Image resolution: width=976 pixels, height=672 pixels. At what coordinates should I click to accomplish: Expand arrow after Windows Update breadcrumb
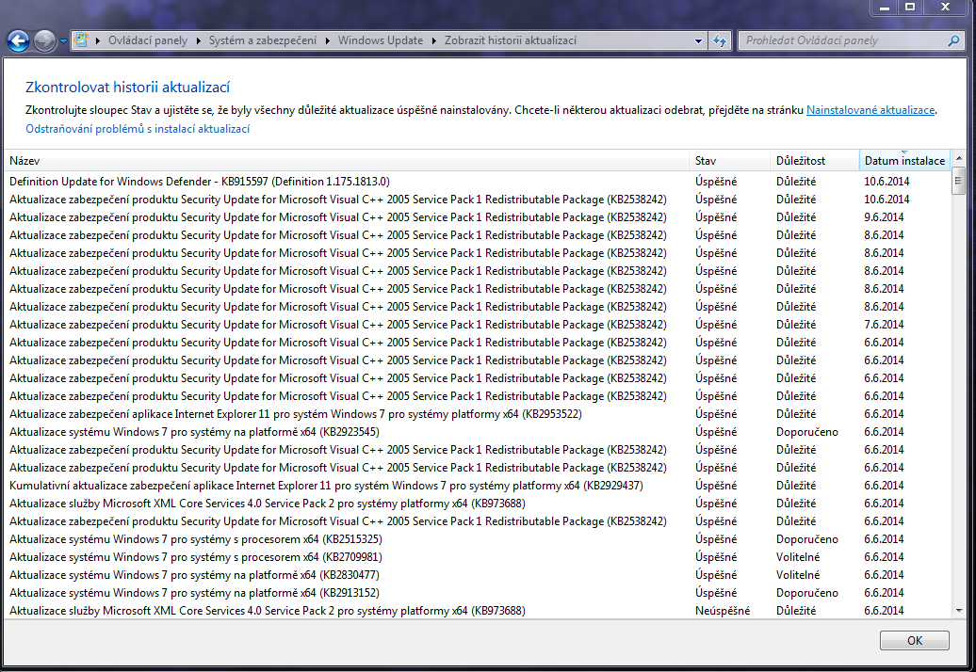click(x=434, y=41)
